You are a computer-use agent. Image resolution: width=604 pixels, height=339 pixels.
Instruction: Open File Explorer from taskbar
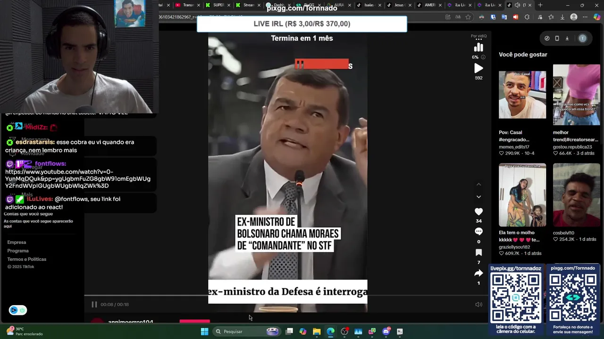(317, 331)
